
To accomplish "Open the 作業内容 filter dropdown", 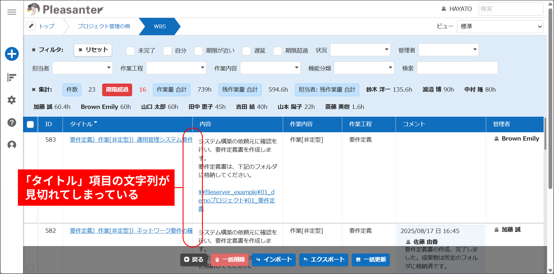I will pos(270,68).
